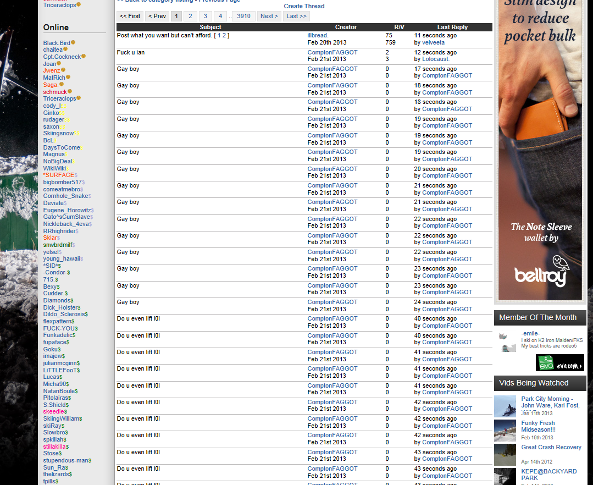This screenshot has width=593, height=485.
Task: Open the KEPE@BACKYARD PARK video link
Action: point(548,475)
